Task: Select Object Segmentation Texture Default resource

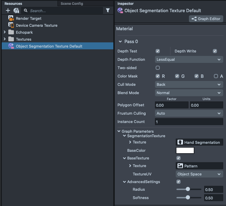Action: (x=49, y=46)
